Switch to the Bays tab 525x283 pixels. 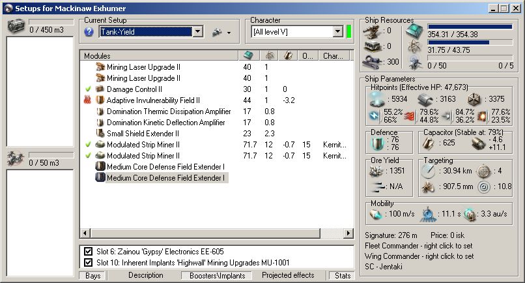[92, 276]
